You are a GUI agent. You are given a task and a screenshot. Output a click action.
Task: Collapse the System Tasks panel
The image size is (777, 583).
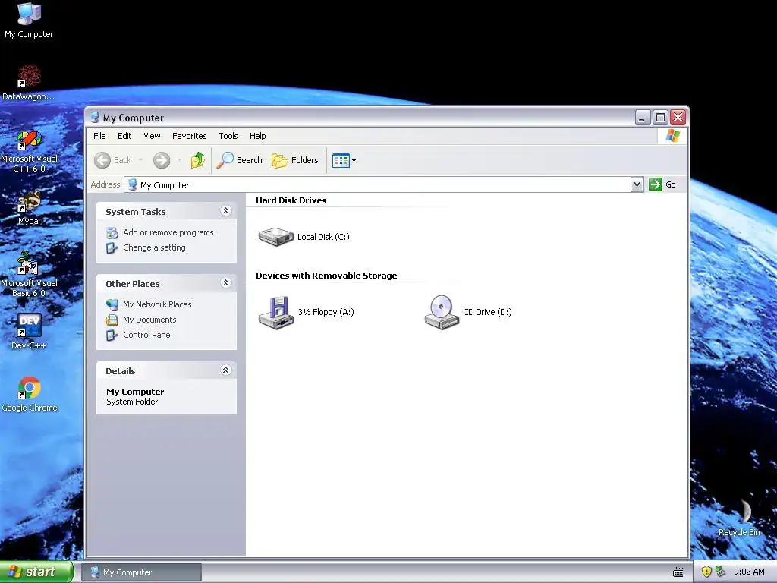225,211
